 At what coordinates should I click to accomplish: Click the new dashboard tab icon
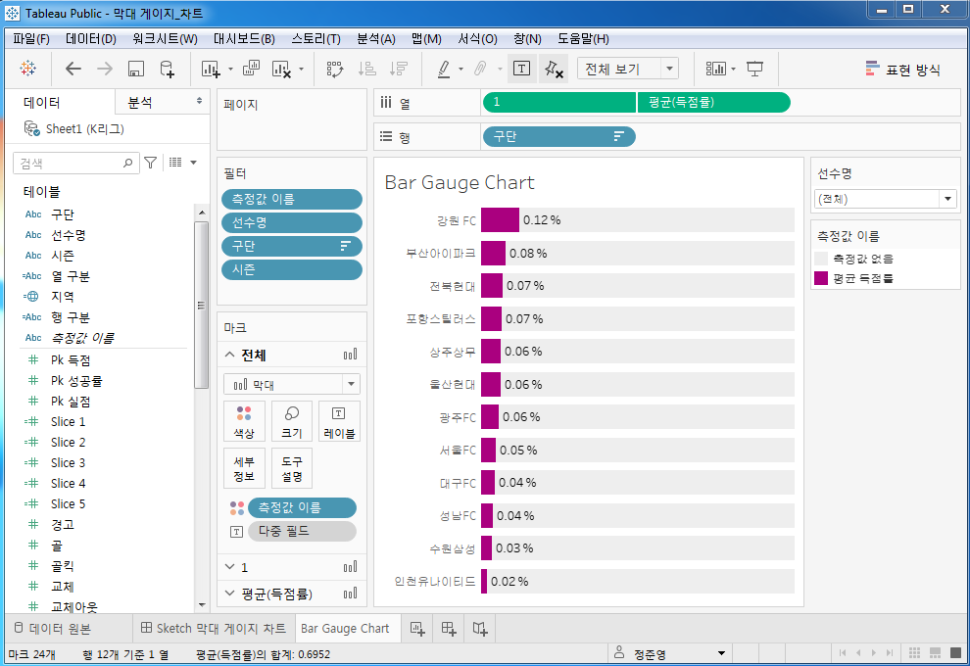pyautogui.click(x=449, y=629)
